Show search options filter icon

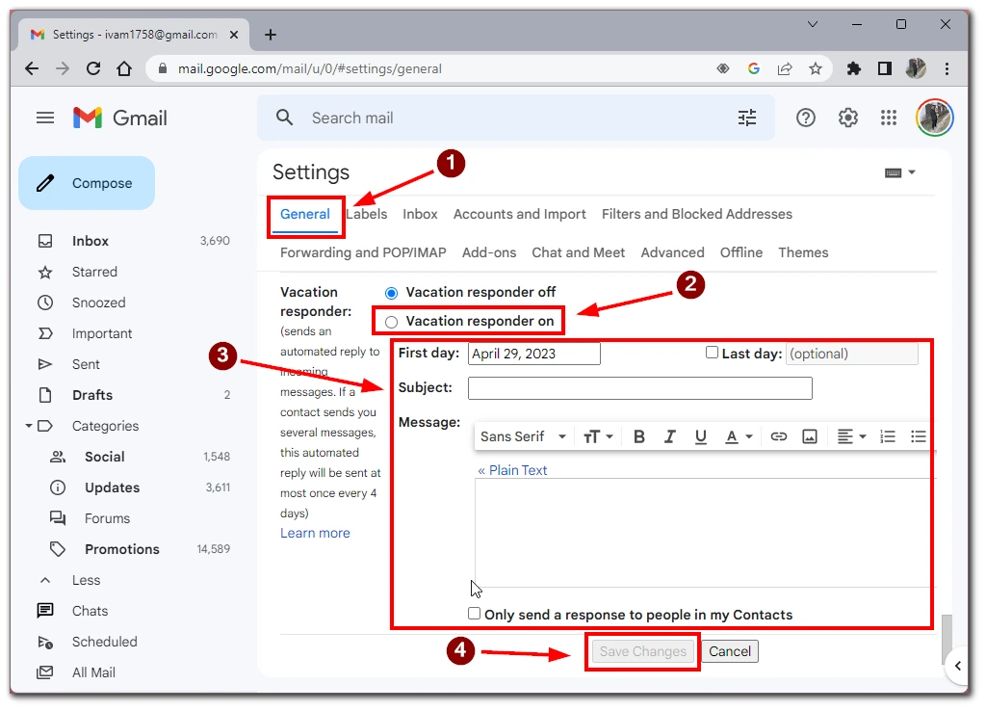[x=747, y=118]
